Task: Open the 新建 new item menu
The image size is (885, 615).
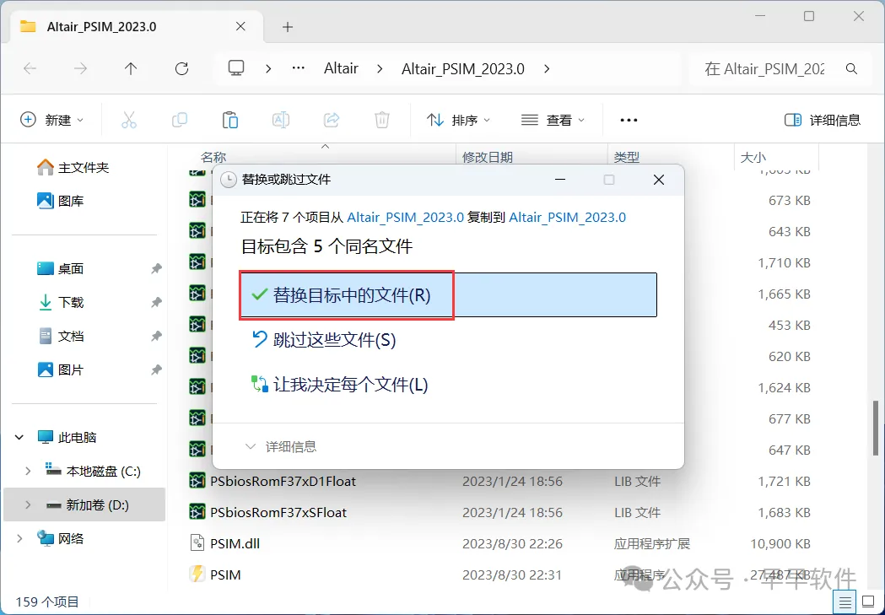Action: [x=52, y=120]
